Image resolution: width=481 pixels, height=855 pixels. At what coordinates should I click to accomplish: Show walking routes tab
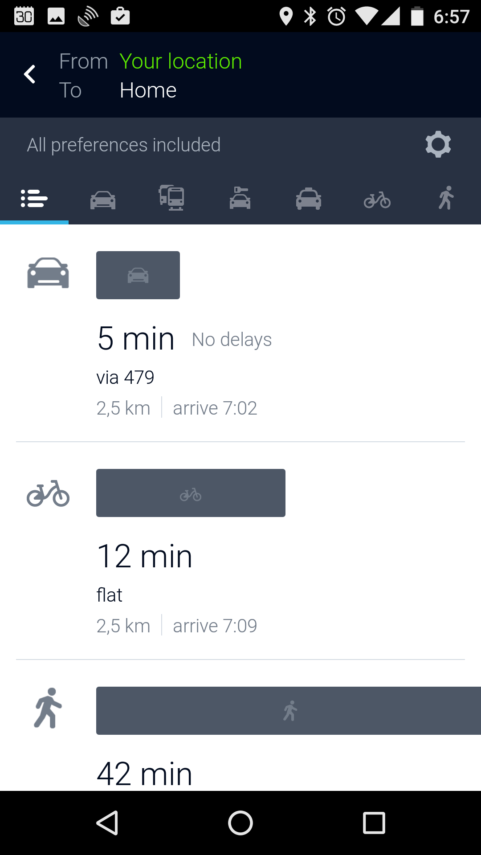(446, 198)
